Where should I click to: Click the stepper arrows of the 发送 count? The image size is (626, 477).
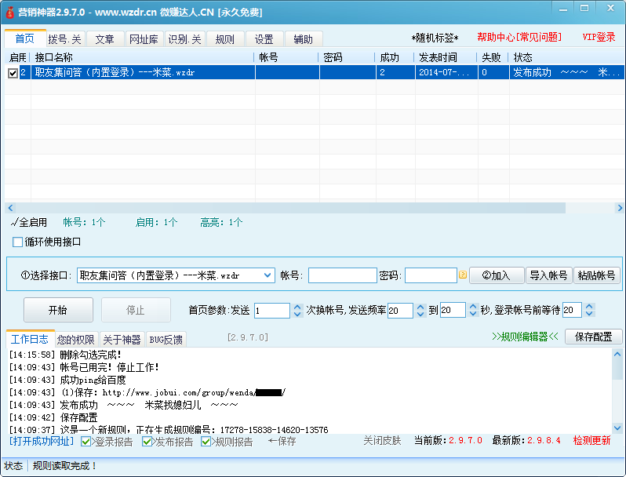[297, 311]
